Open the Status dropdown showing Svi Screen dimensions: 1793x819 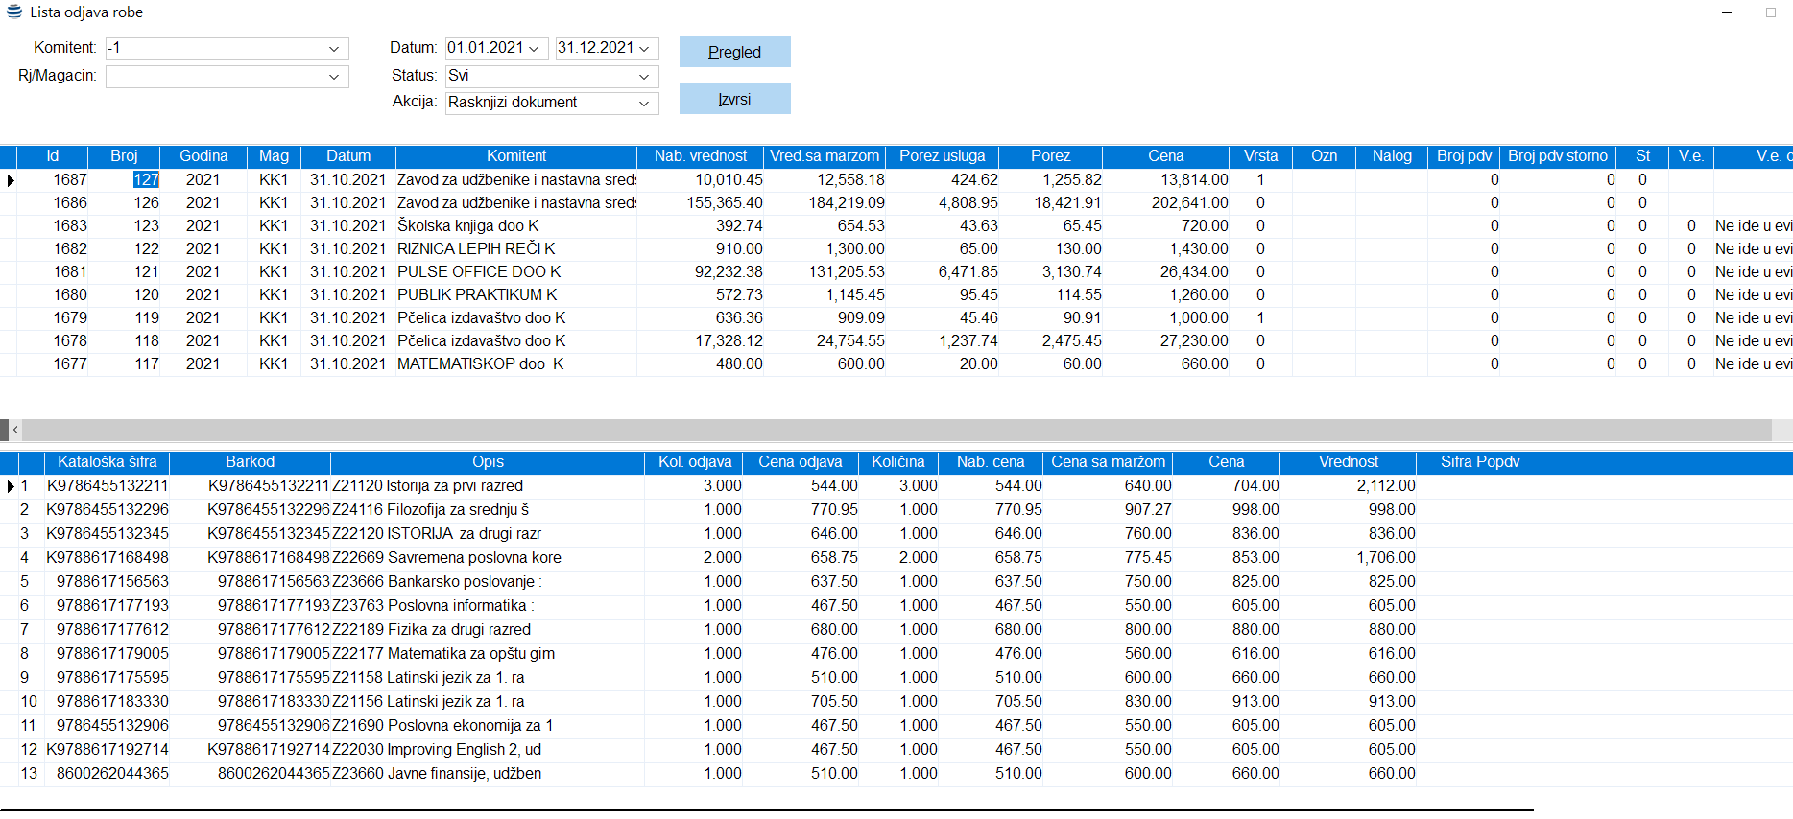point(643,77)
